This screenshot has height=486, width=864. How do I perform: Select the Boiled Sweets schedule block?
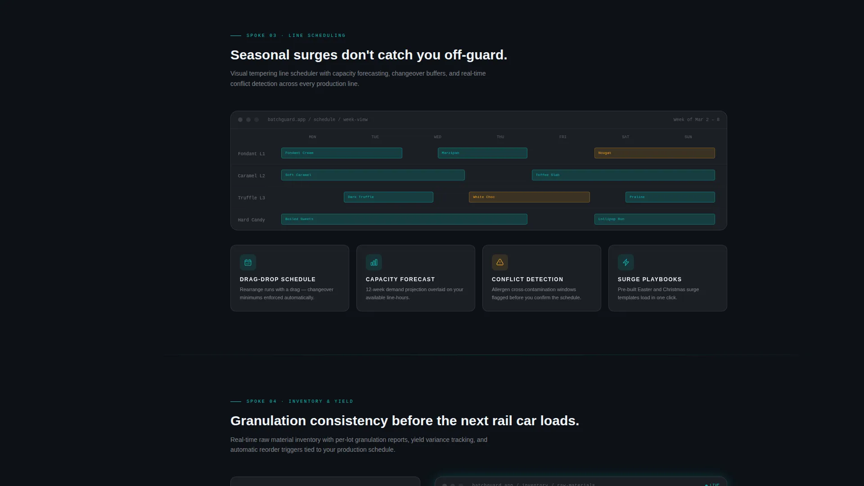pos(404,219)
